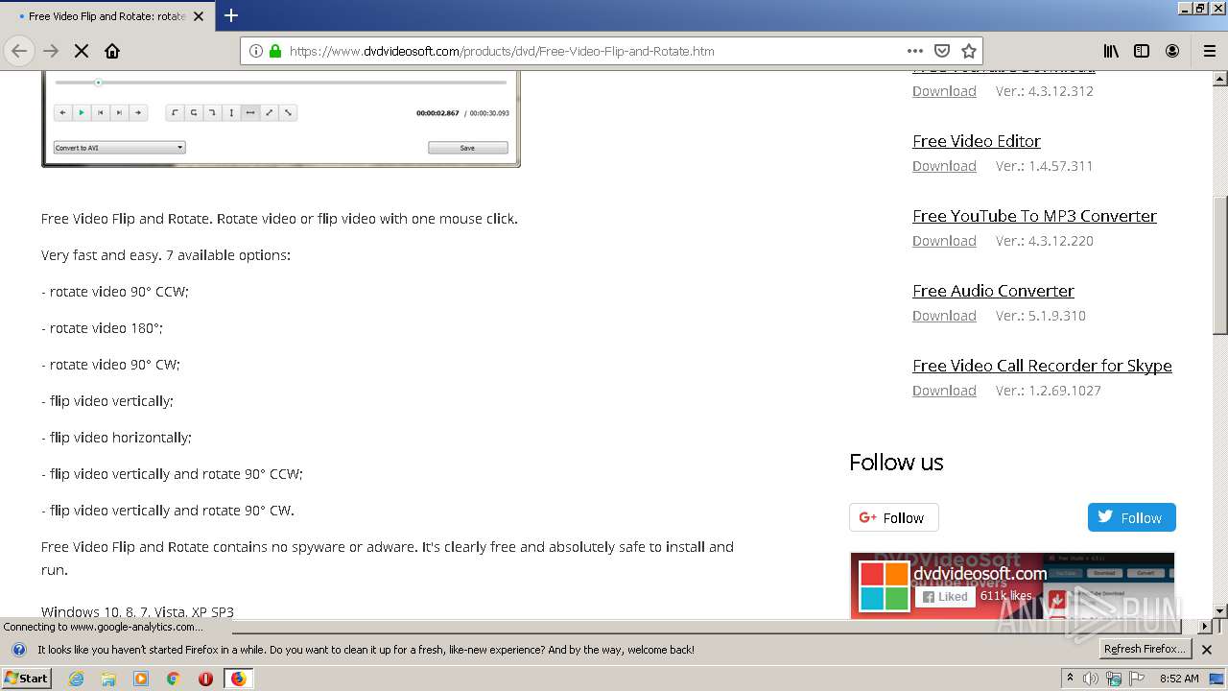Select the Free Video Flip and Rotate tab
1228x691 pixels.
click(x=106, y=16)
